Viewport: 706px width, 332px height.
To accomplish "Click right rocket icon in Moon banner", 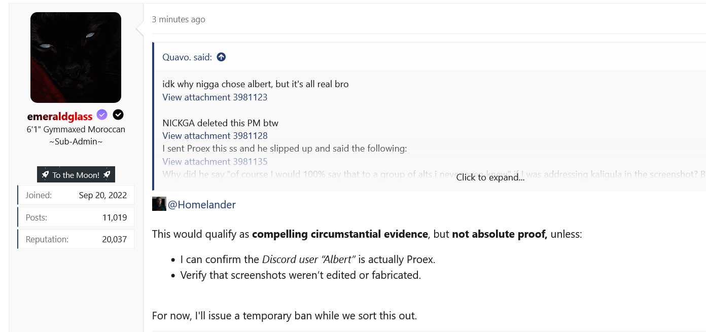I will [x=107, y=175].
